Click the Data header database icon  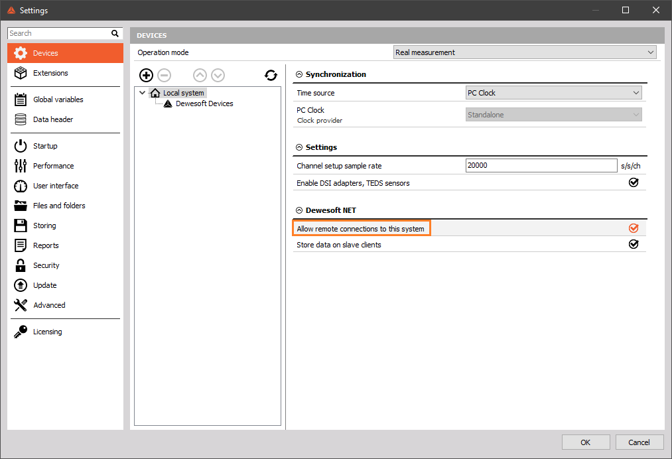[20, 119]
